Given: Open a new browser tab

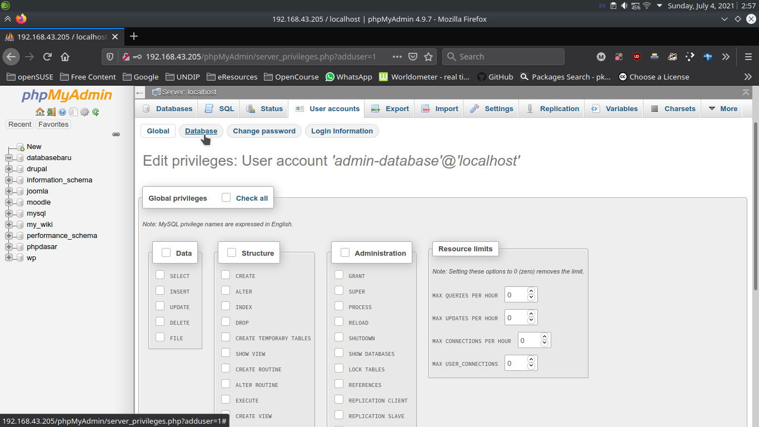Looking at the screenshot, I should (133, 37).
